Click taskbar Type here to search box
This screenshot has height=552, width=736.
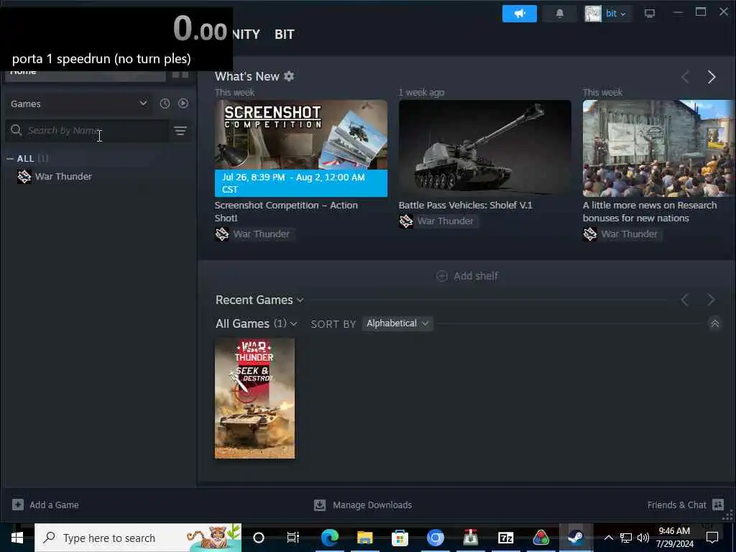click(x=138, y=538)
